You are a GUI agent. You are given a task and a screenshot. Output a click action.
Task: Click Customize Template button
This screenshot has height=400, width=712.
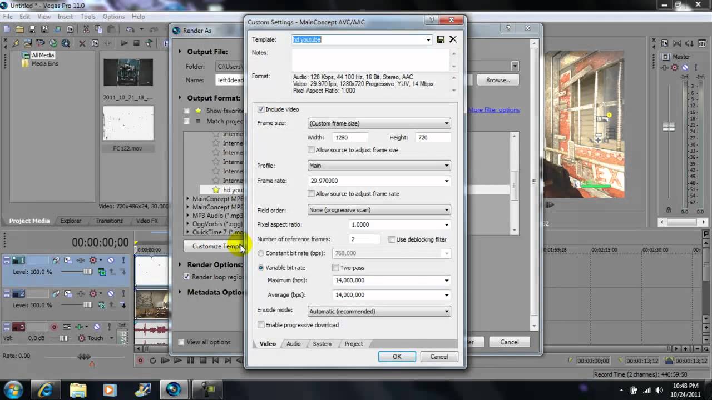(x=214, y=247)
